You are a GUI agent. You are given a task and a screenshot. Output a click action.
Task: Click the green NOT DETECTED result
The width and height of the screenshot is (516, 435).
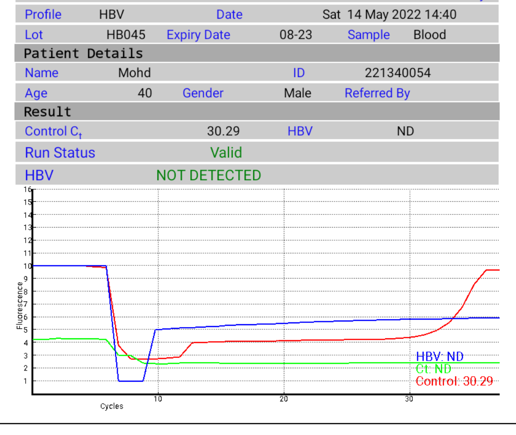pos(208,176)
